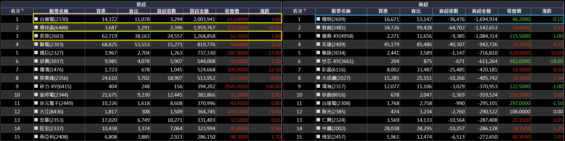Tick the checkbox for 聯詠(3034)
This screenshot has height=141, width=565.
tap(318, 52)
